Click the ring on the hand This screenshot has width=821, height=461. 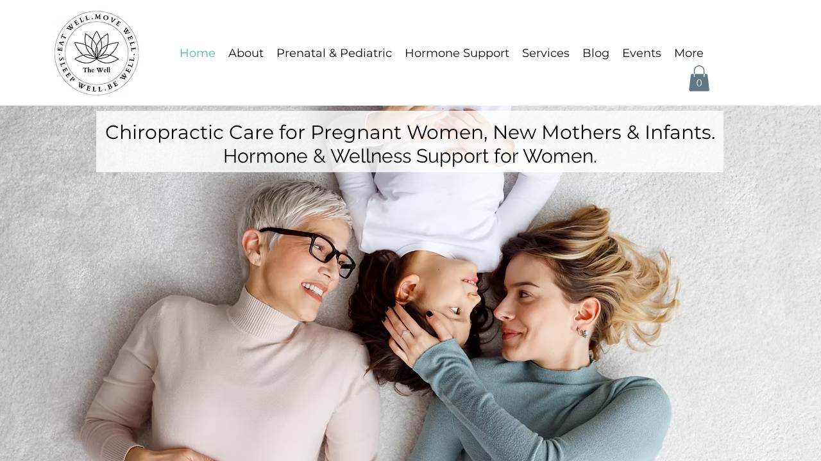pos(405,332)
